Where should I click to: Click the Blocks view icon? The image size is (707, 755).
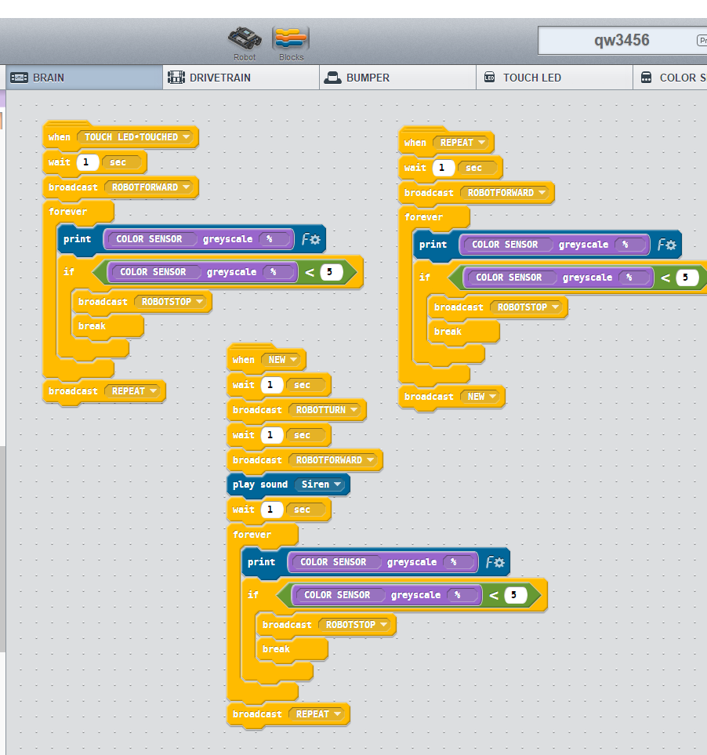pos(291,38)
